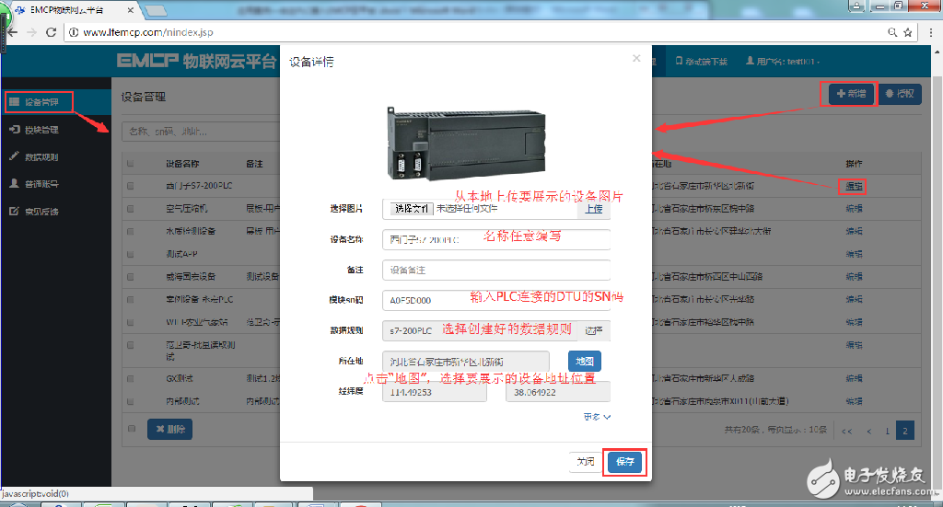Viewport: 943px width, 507px height.
Task: Click the browser forward arrow
Action: 32,32
